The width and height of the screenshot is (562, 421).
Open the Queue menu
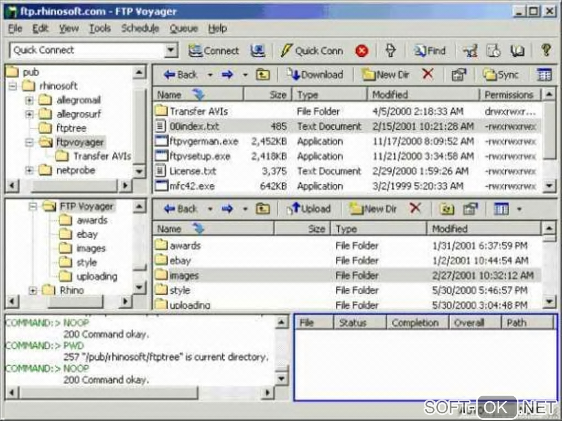click(183, 28)
